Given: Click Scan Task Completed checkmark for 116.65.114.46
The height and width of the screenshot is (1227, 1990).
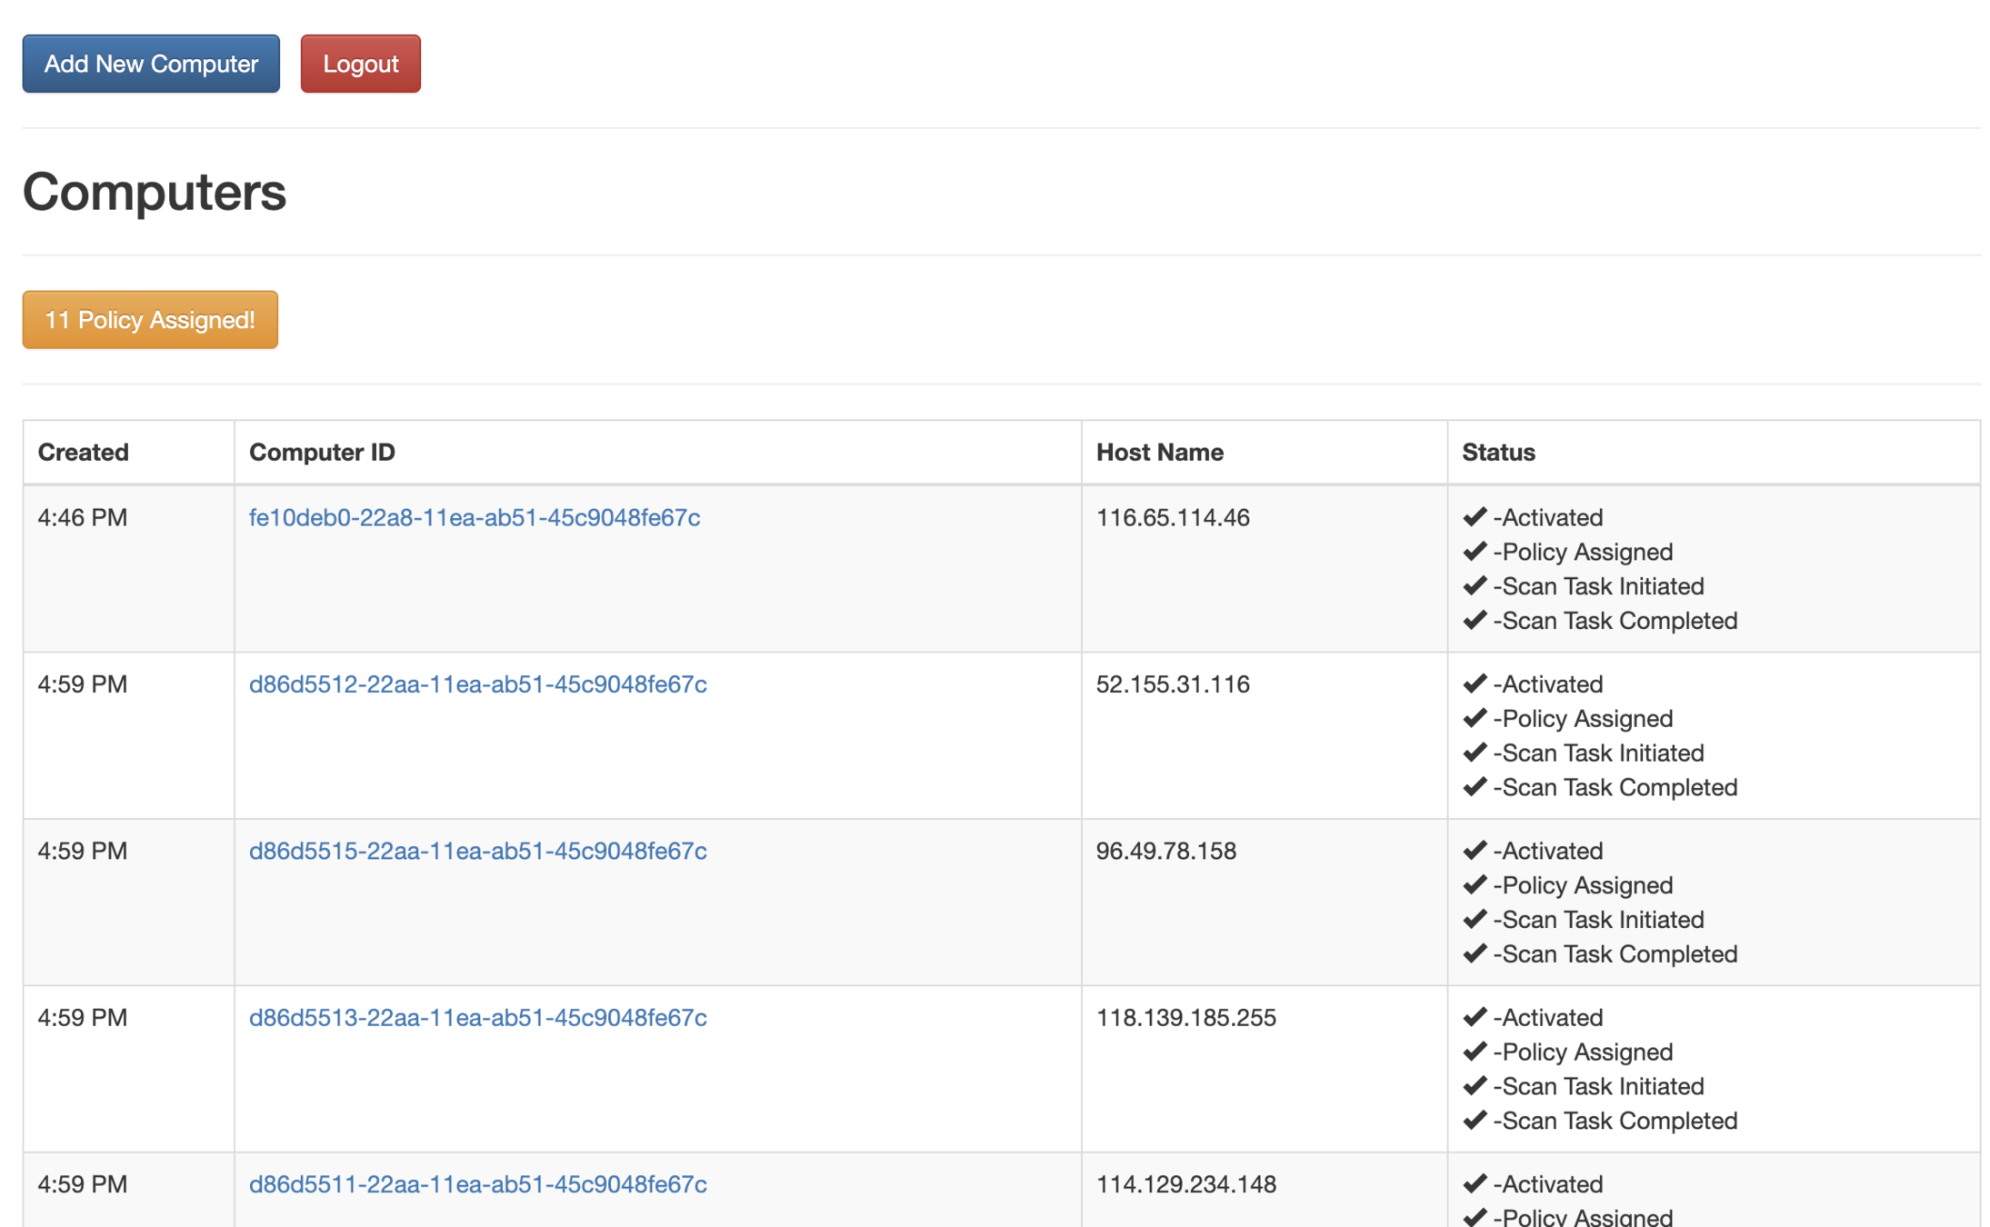Looking at the screenshot, I should [x=1474, y=621].
